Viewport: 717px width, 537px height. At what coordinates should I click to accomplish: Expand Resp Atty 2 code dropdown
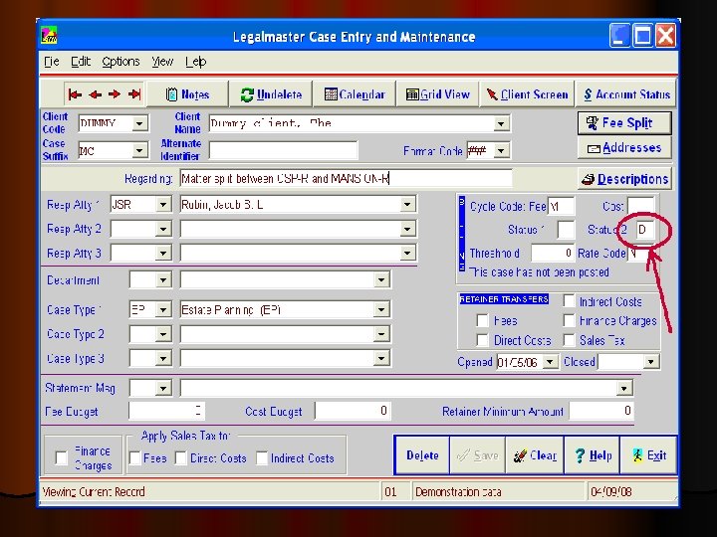click(x=163, y=229)
